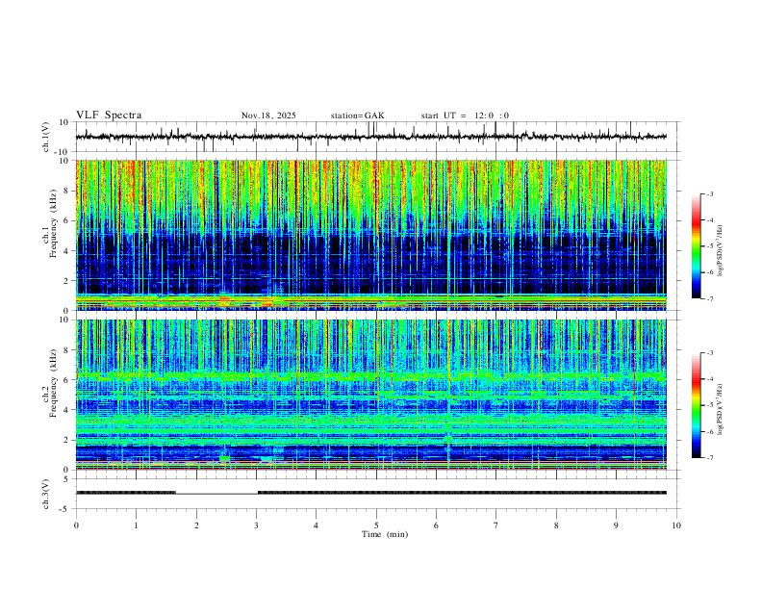The height and width of the screenshot is (589, 762).
Task: Click the ch.1 PSD color scale bar
Action: click(x=697, y=246)
